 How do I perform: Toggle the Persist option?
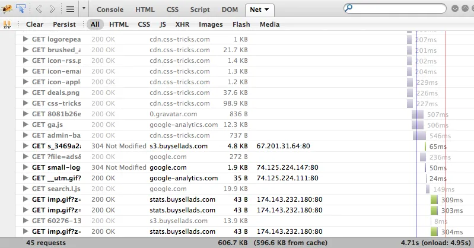pyautogui.click(x=64, y=24)
